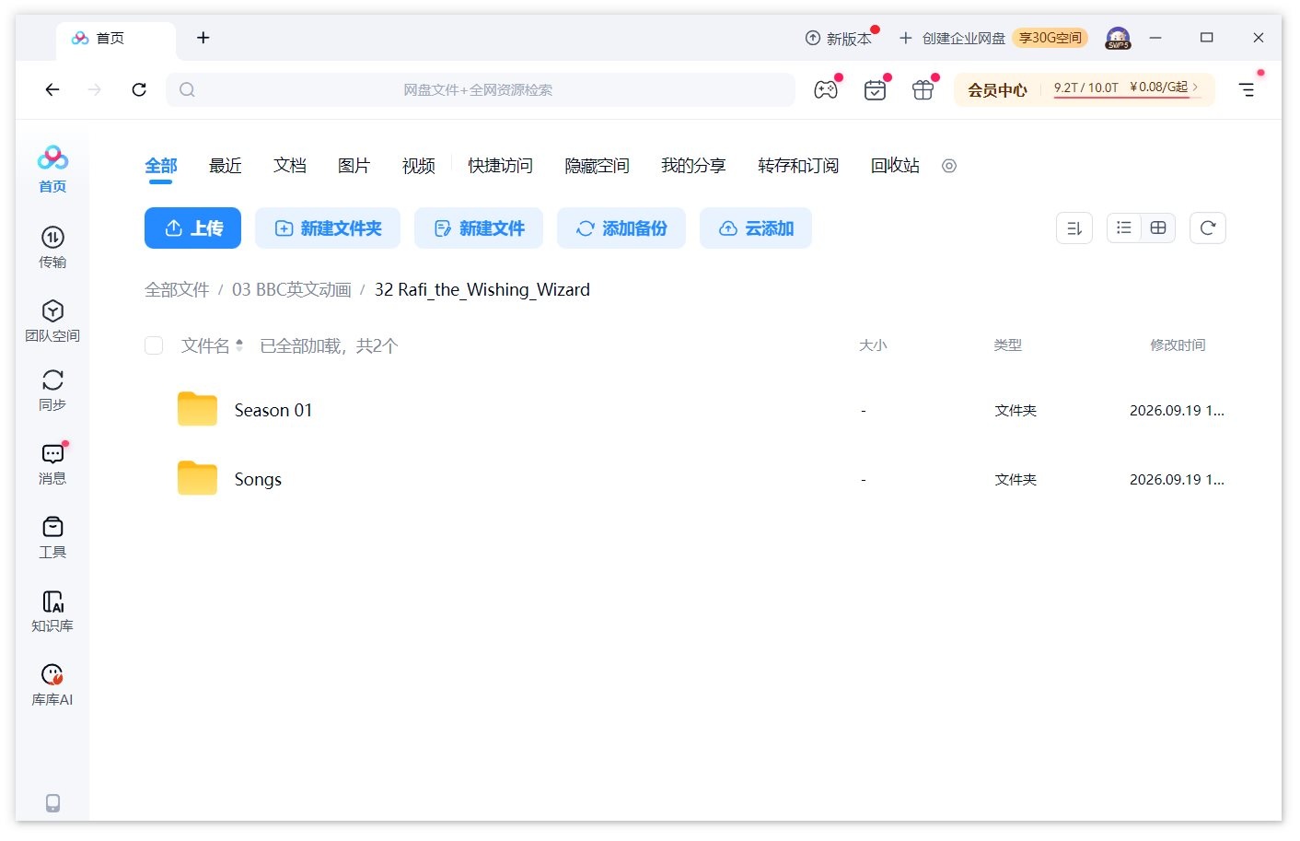Image resolution: width=1300 pixels, height=841 pixels.
Task: Click the mobile phone icon at sidebar bottom
Action: (x=52, y=803)
